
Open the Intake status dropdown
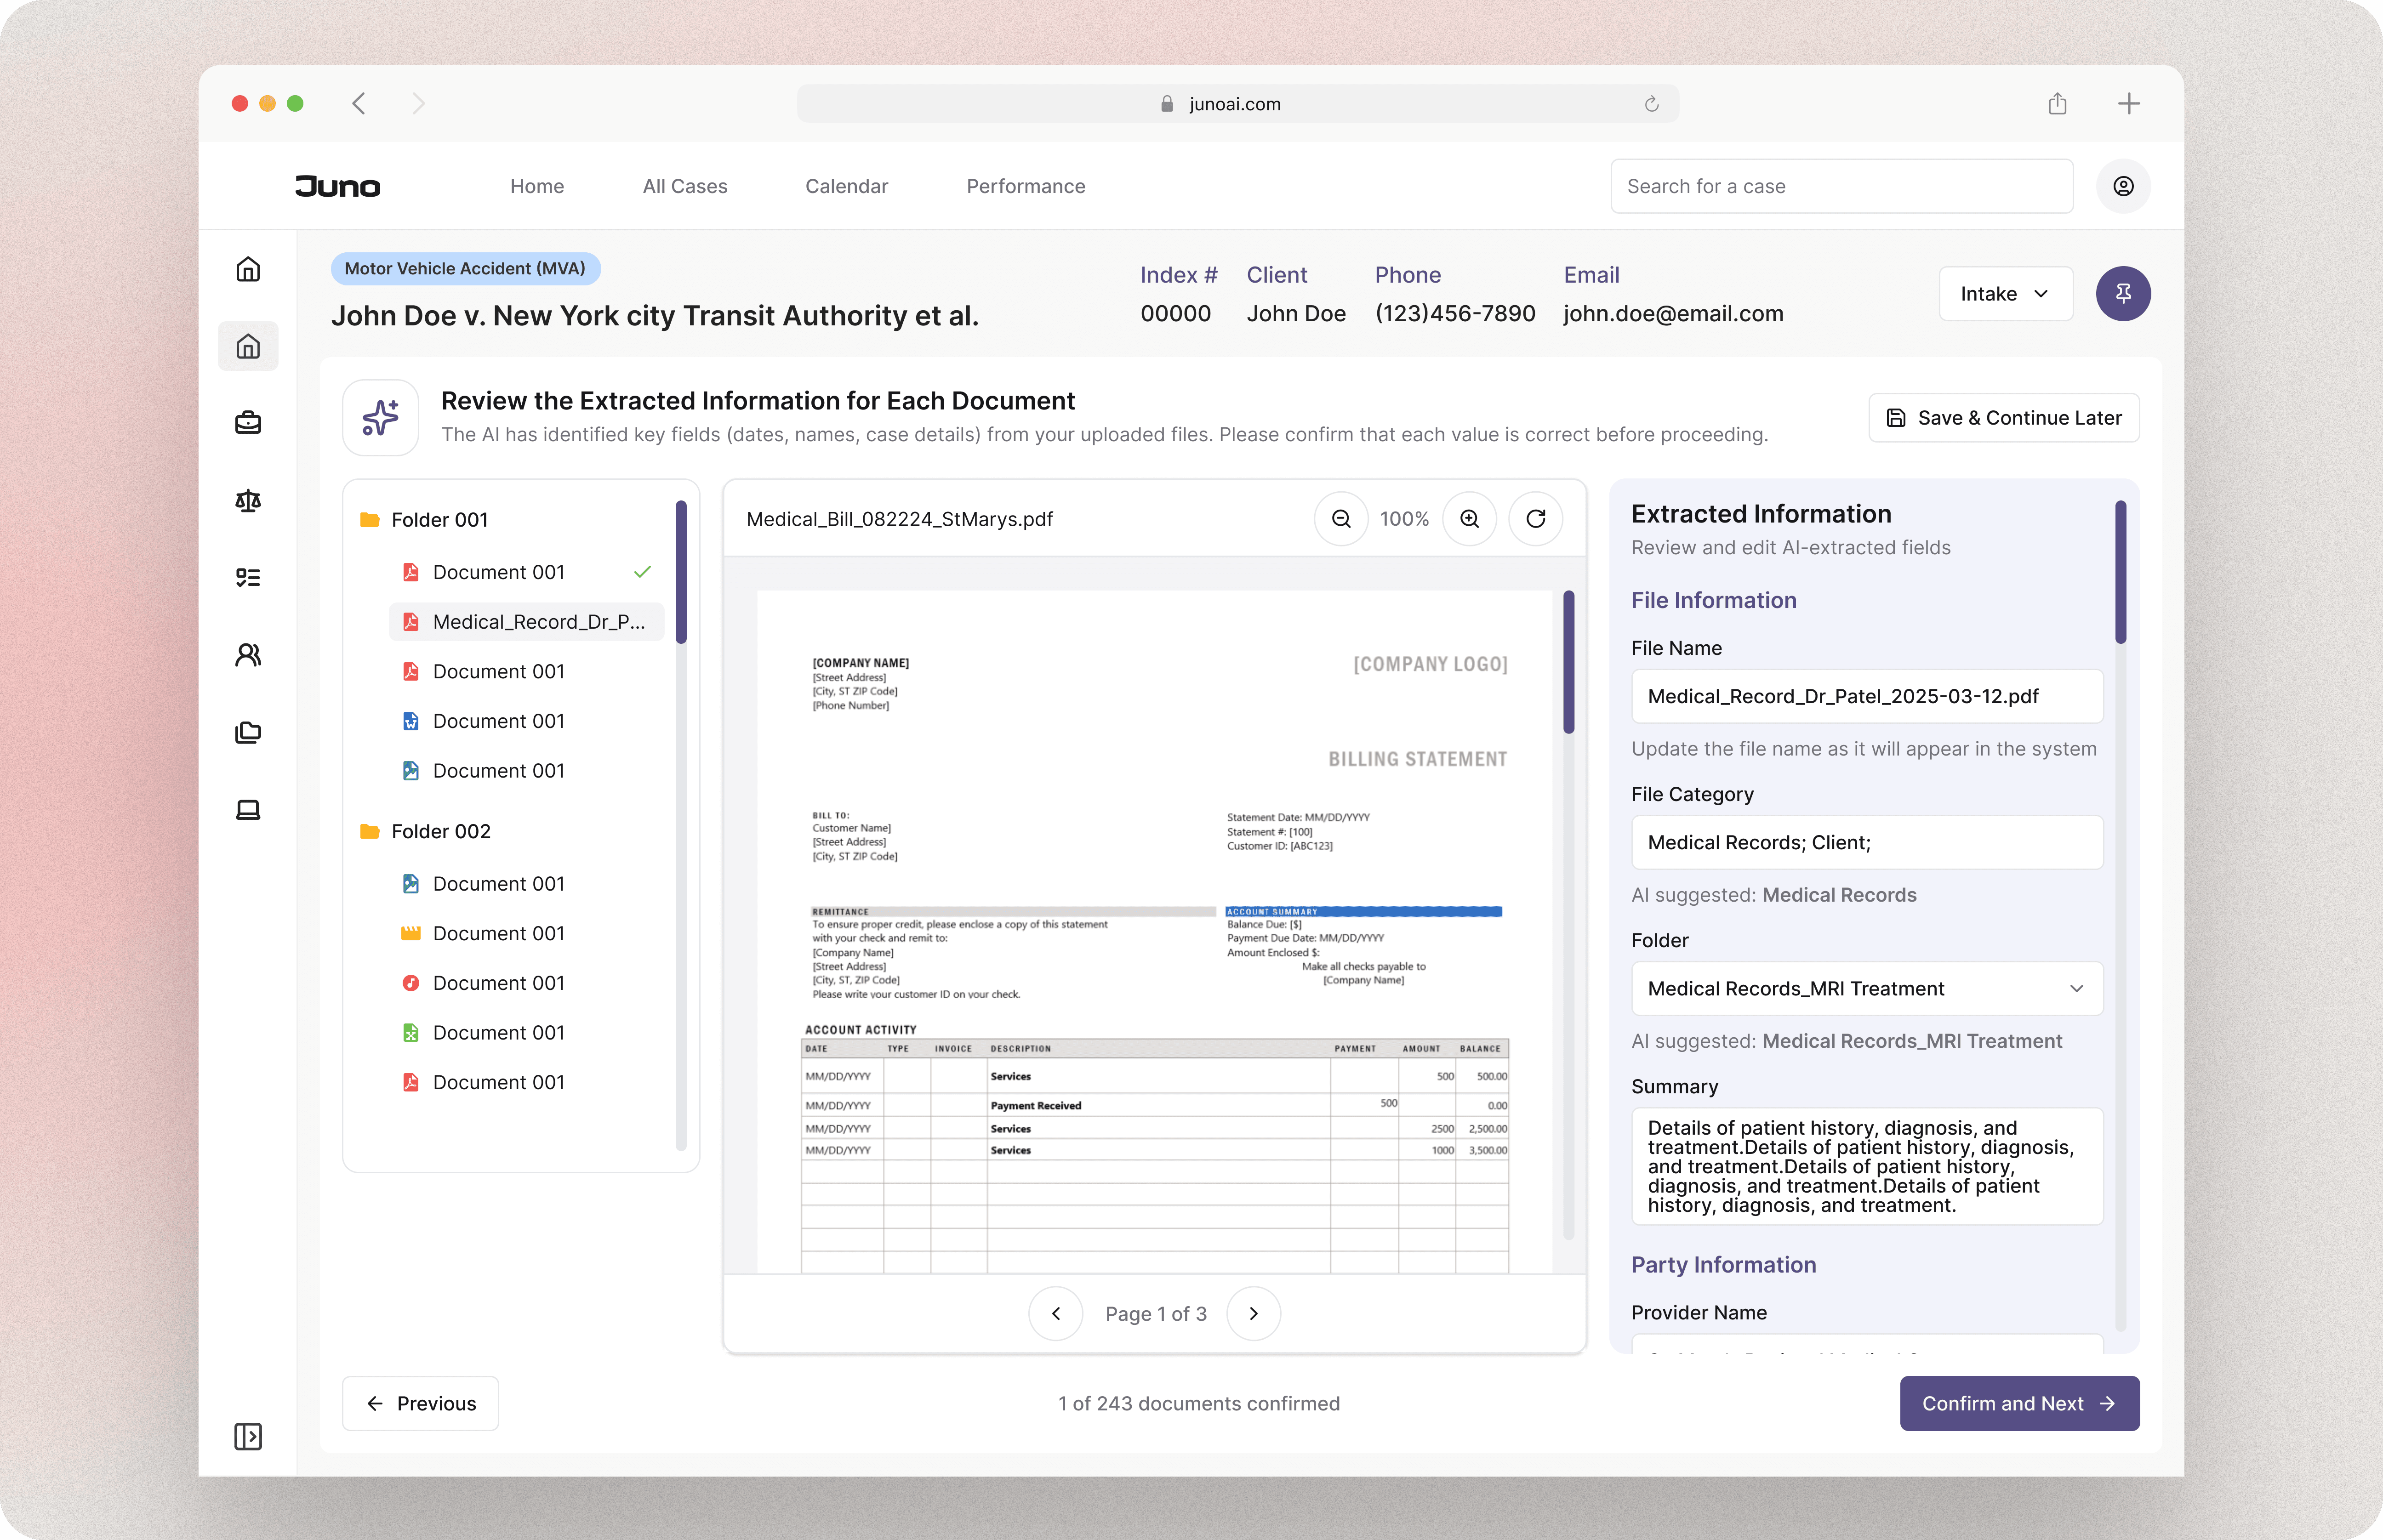2004,294
